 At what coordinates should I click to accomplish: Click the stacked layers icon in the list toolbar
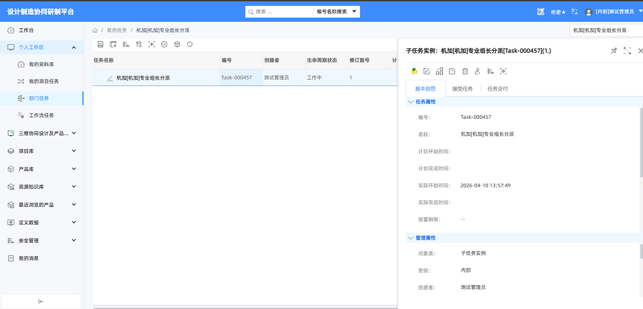point(139,44)
